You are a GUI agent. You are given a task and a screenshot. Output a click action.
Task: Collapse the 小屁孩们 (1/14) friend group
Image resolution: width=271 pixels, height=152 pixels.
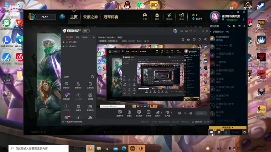210,32
